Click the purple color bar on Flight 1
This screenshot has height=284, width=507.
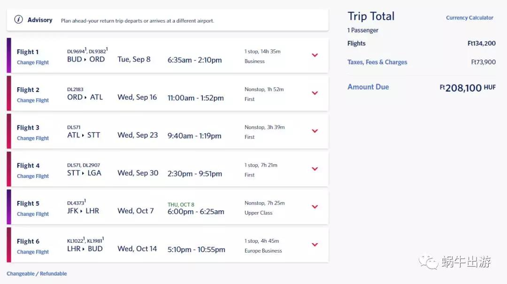pos(9,55)
